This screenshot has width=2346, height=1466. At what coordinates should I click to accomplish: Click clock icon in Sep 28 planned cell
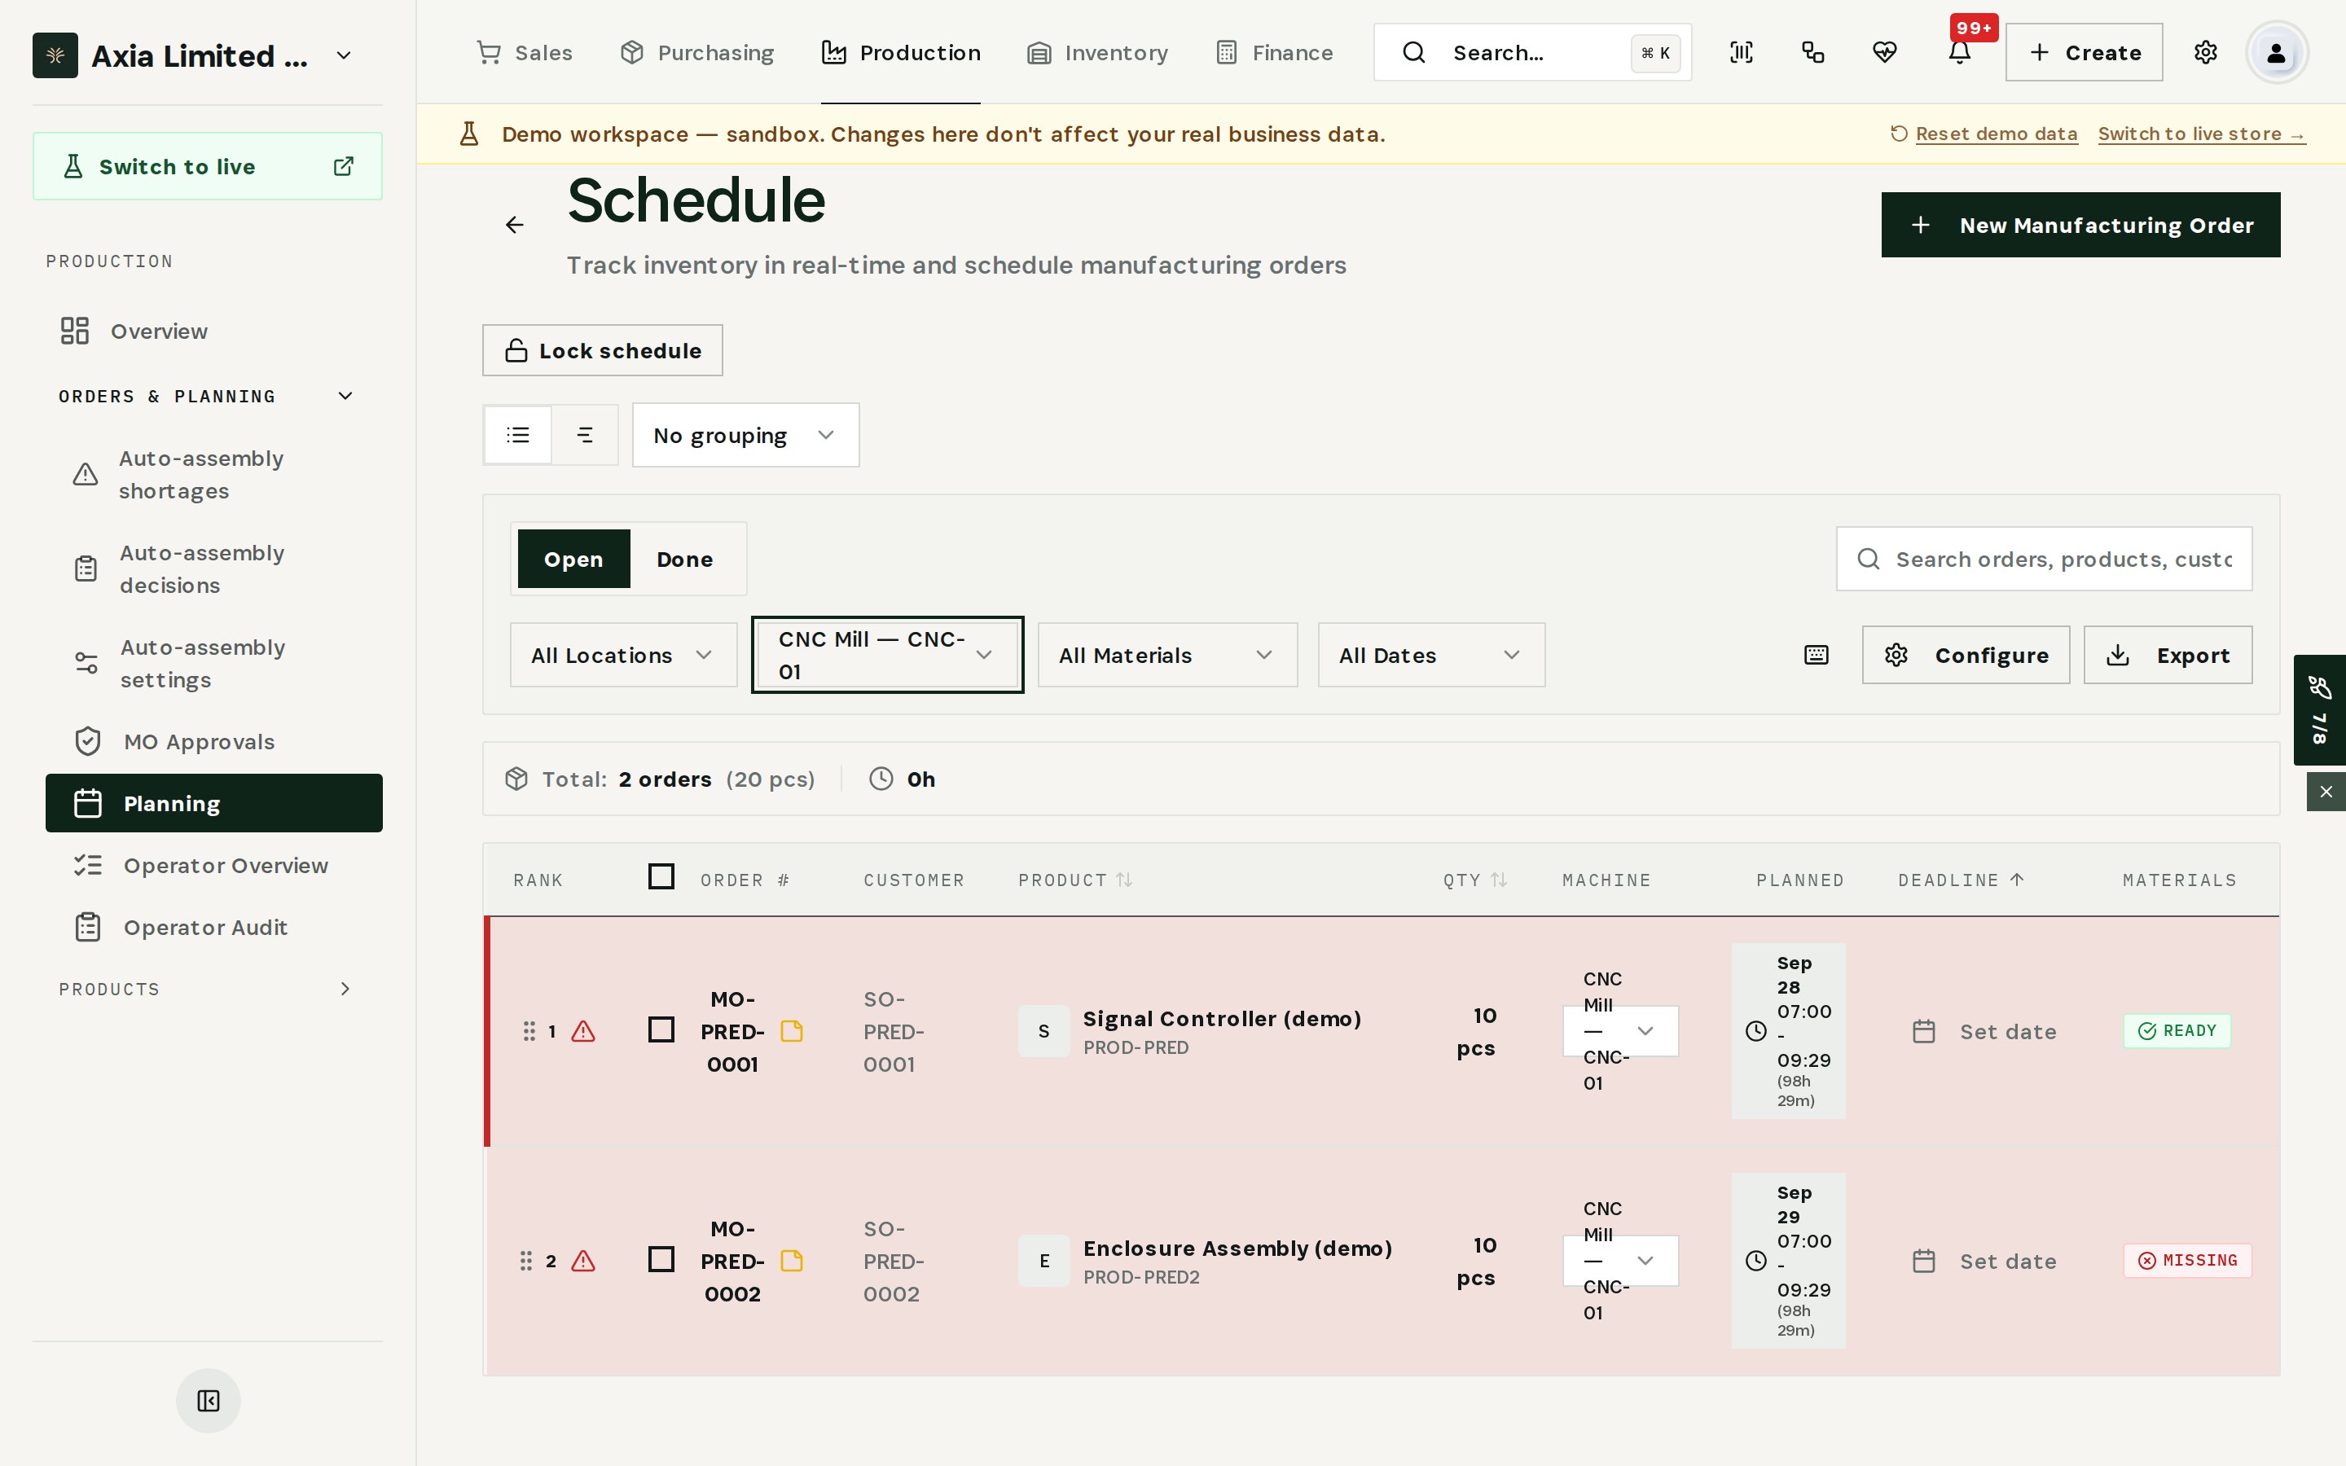click(1755, 1032)
